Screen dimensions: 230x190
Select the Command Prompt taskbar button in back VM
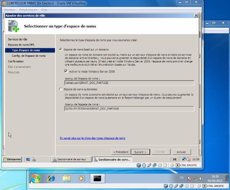(x=97, y=178)
